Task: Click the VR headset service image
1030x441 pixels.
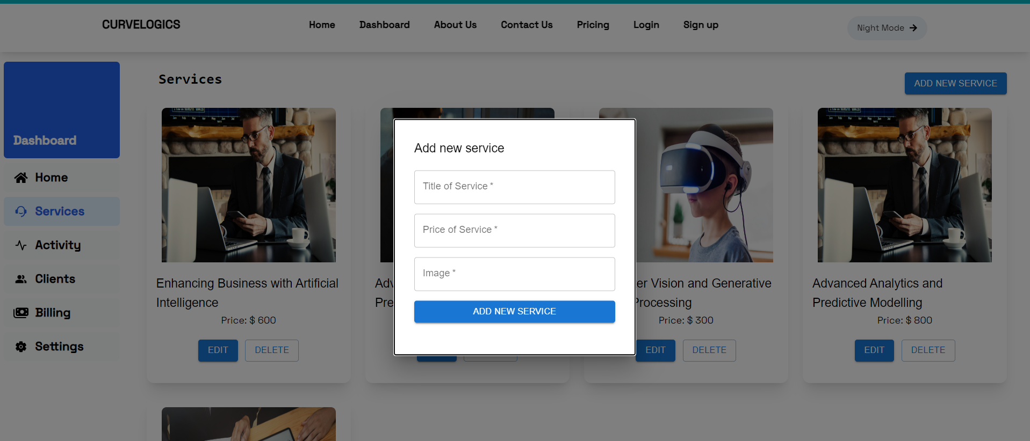Action: pyautogui.click(x=704, y=185)
